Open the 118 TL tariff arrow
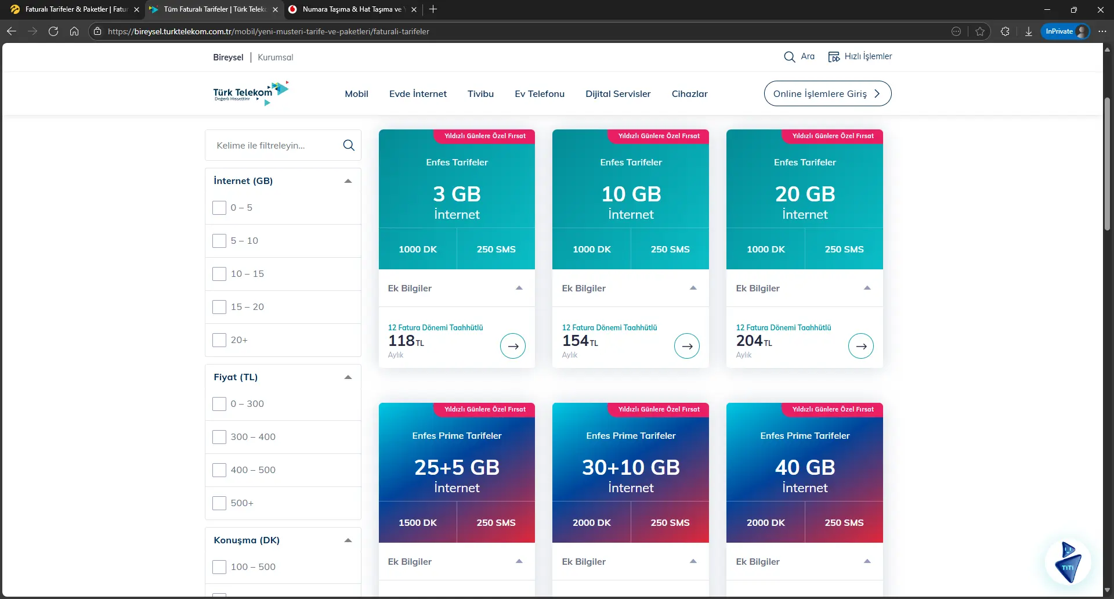 tap(513, 346)
